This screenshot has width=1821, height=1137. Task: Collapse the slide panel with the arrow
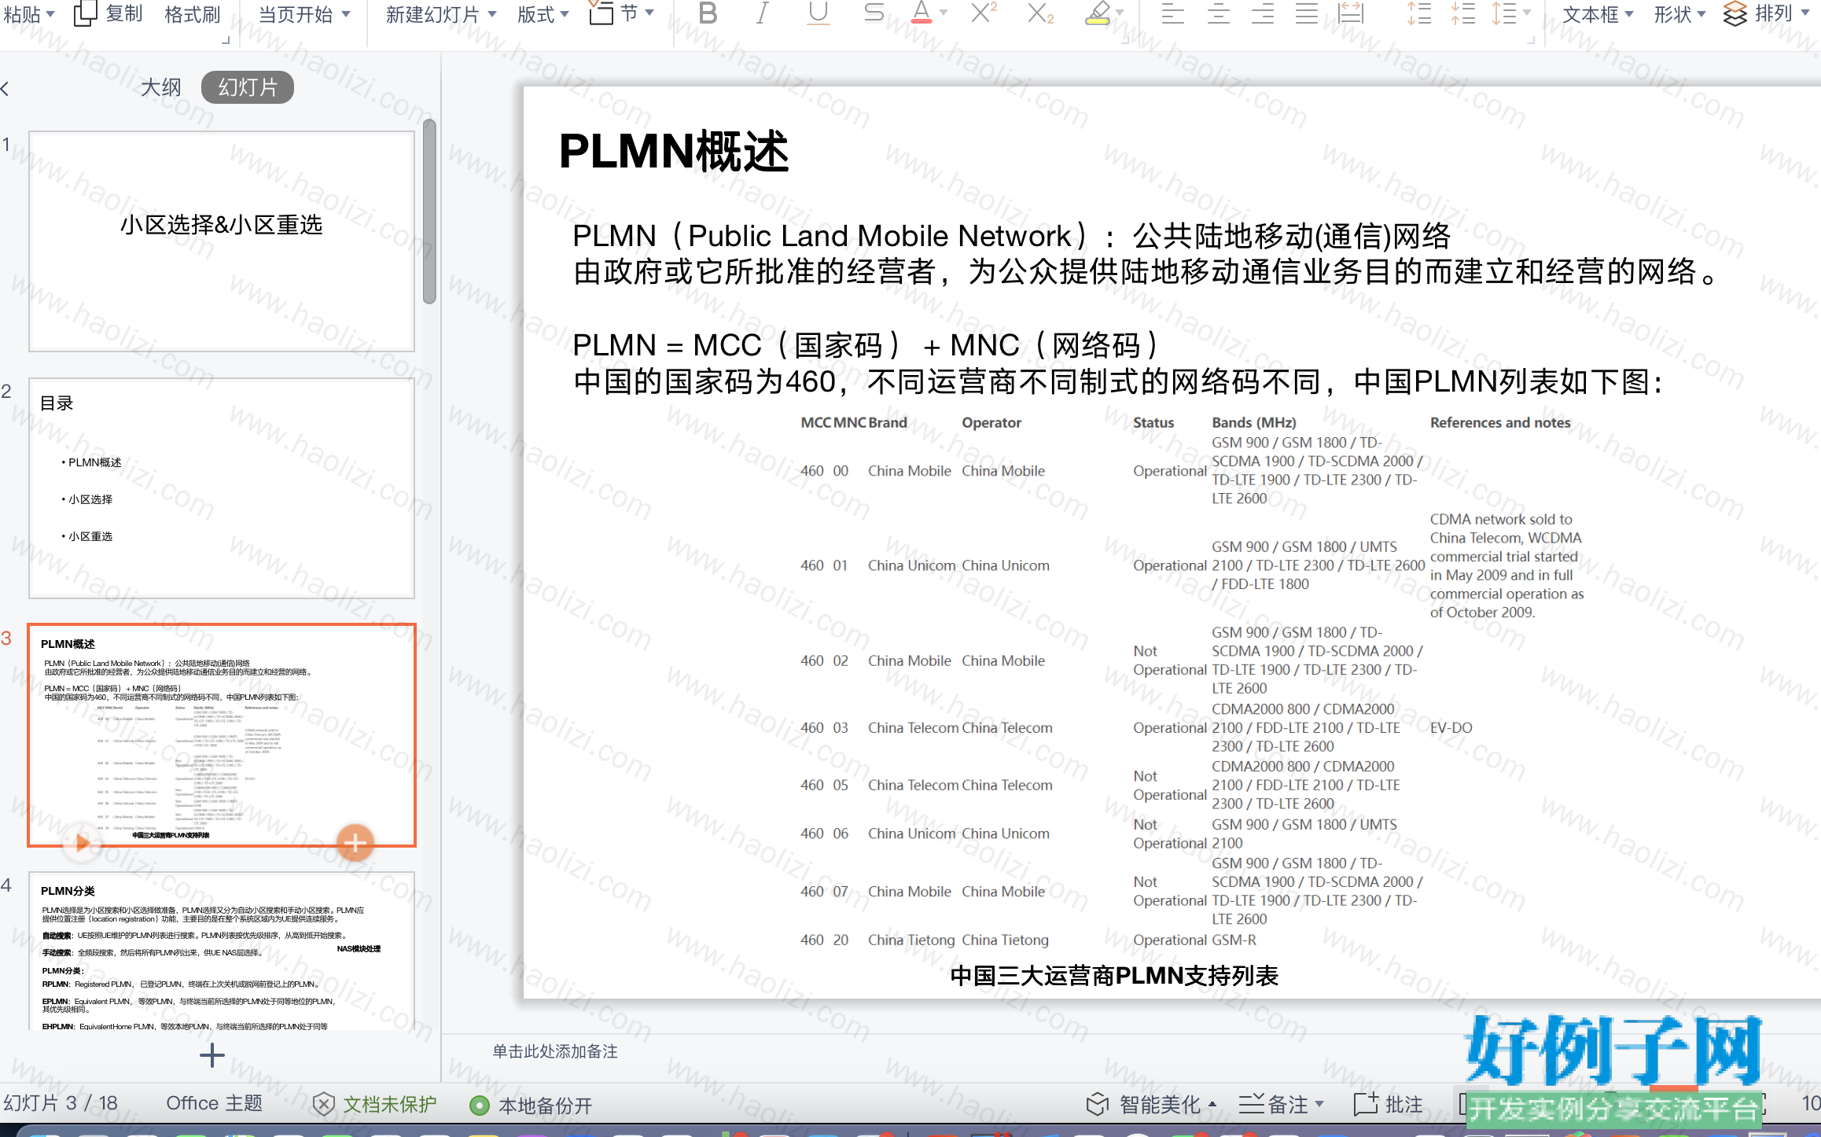click(5, 88)
